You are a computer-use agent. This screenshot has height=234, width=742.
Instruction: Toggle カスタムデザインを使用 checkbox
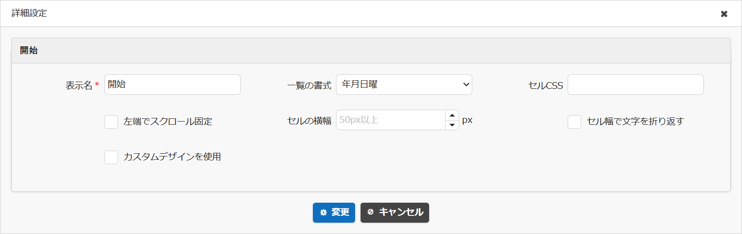point(111,157)
